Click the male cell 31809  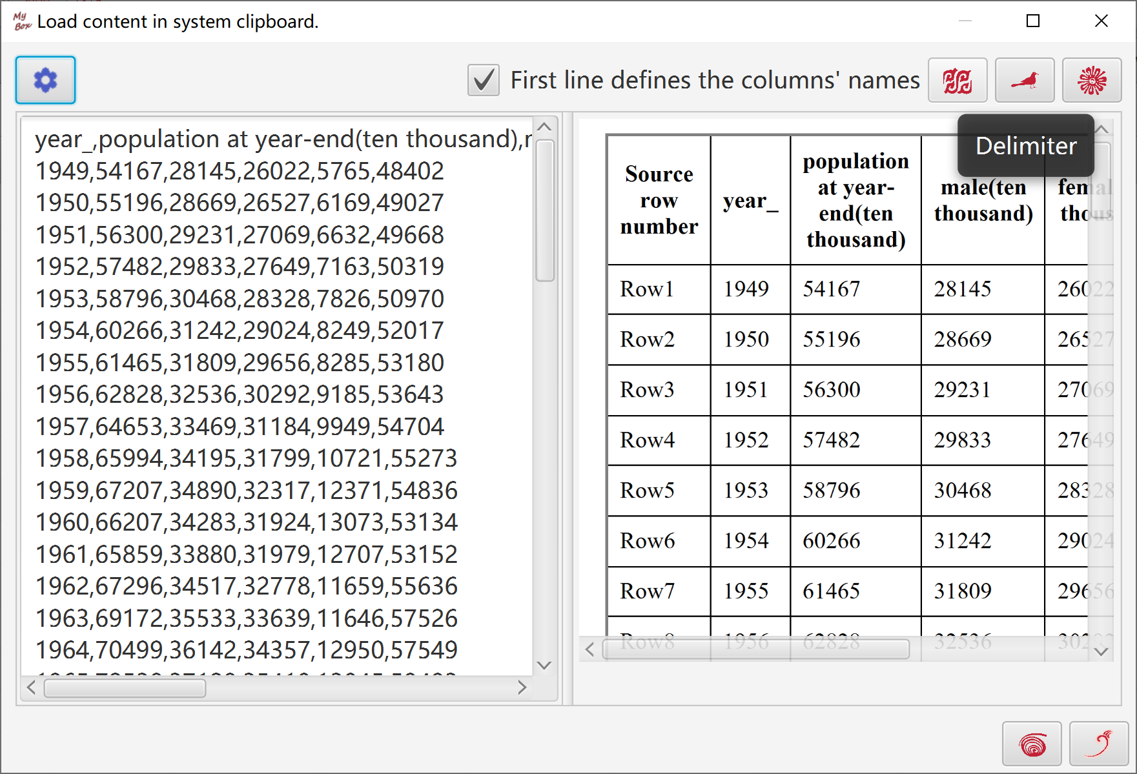click(x=983, y=591)
